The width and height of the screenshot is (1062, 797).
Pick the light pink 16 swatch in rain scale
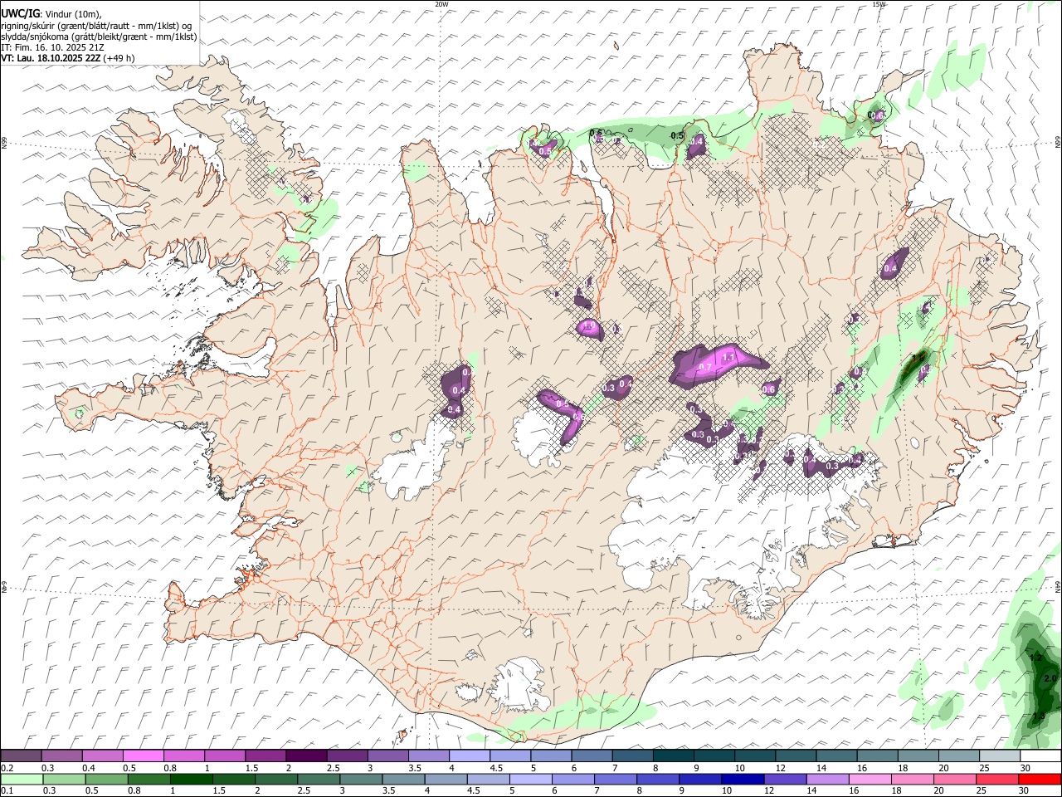(x=870, y=779)
